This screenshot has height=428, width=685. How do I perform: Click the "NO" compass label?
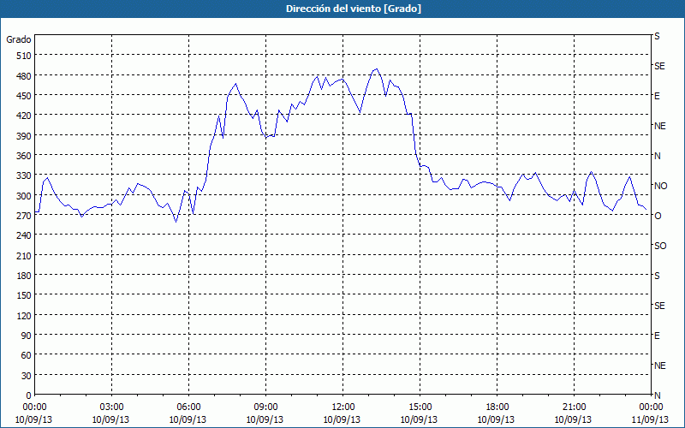pyautogui.click(x=661, y=186)
